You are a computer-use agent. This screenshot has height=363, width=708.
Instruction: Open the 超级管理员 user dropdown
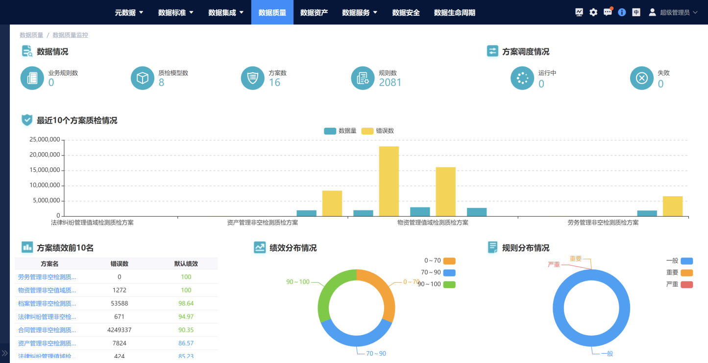pyautogui.click(x=673, y=13)
